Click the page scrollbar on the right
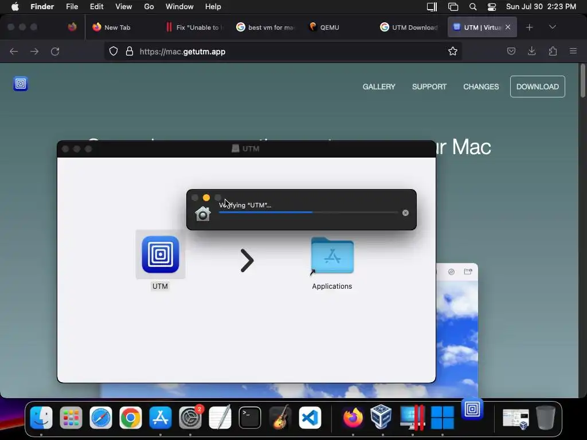This screenshot has width=587, height=440. coord(582,81)
